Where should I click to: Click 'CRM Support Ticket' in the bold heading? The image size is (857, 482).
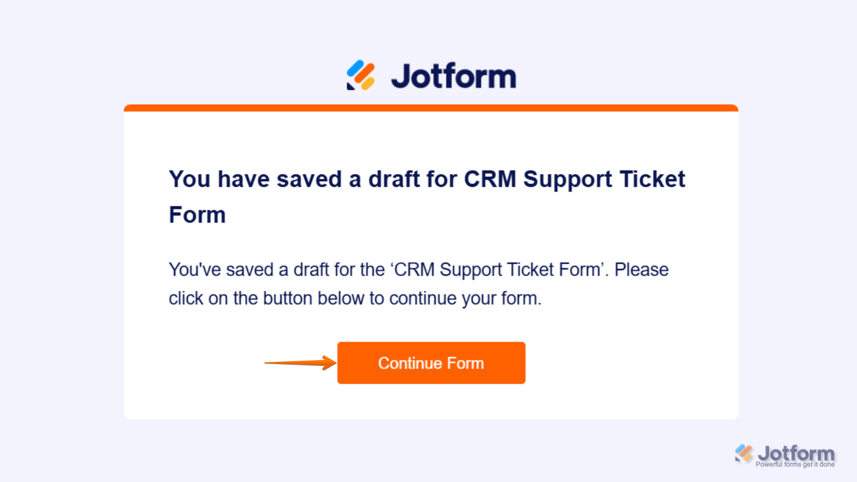574,179
